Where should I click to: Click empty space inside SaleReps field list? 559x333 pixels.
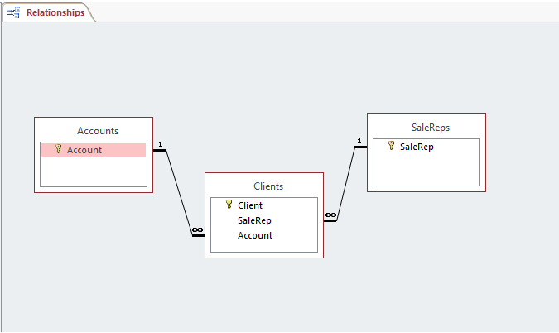pyautogui.click(x=426, y=171)
